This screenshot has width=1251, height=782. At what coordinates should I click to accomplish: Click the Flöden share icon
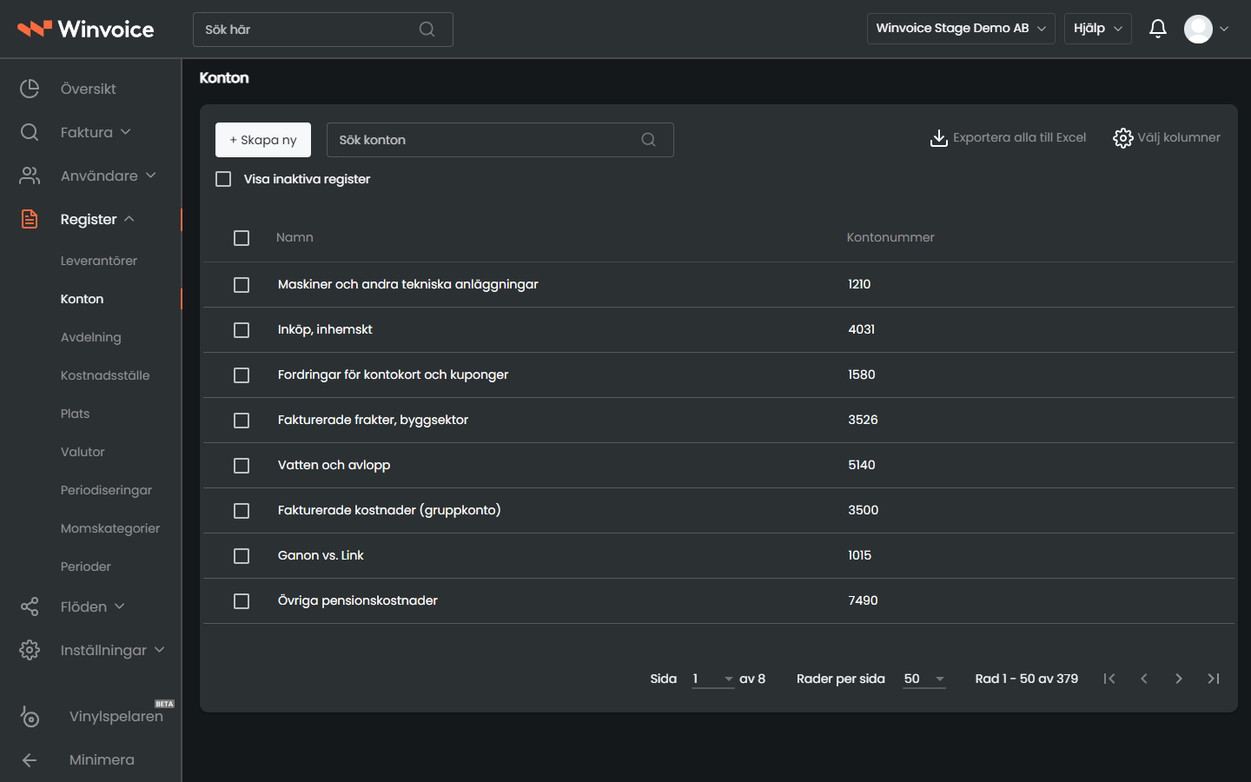[30, 606]
